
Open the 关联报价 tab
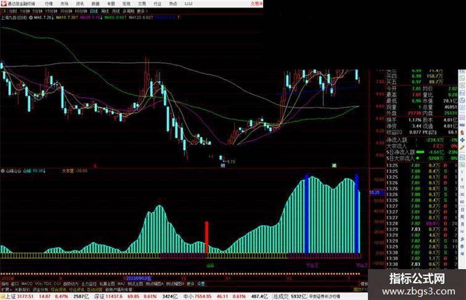[22, 289]
